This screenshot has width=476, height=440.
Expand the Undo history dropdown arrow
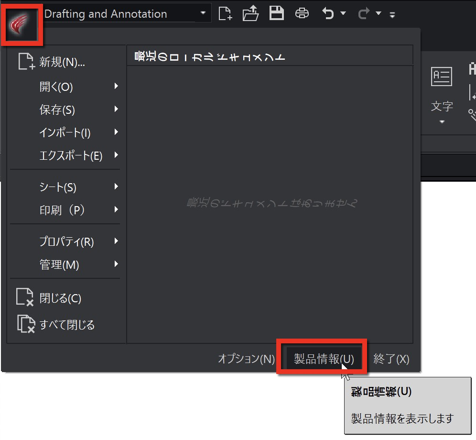point(343,13)
